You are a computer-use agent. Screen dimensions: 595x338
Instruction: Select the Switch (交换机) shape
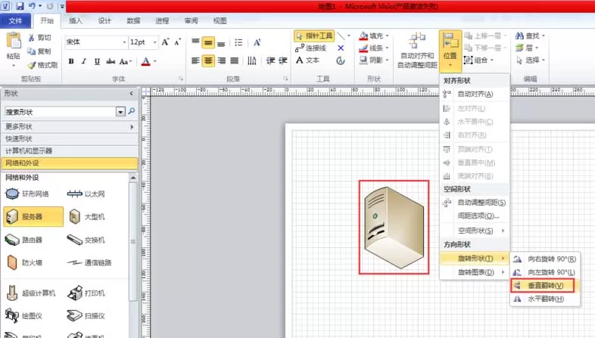(x=86, y=240)
